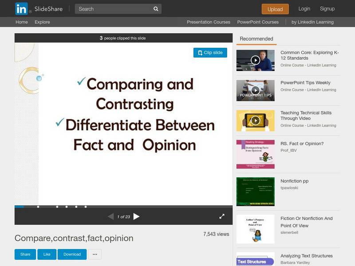
Task: Open the Login link
Action: pos(304,9)
